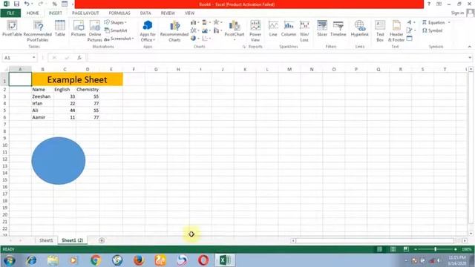
Task: Add a new sheet with plus button
Action: (x=102, y=240)
